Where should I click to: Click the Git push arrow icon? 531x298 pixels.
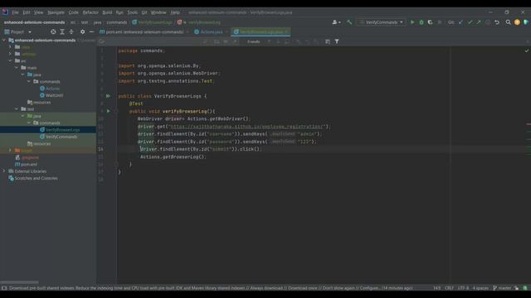[479, 22]
